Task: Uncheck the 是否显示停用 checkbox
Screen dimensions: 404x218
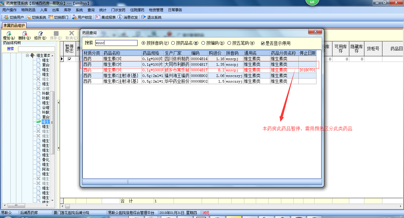Action: click(263, 43)
